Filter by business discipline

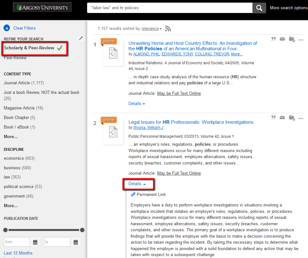[18, 168]
